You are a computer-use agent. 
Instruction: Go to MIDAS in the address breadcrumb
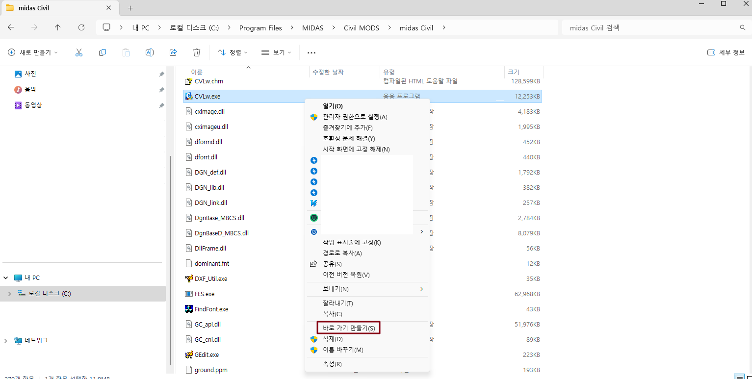click(312, 28)
